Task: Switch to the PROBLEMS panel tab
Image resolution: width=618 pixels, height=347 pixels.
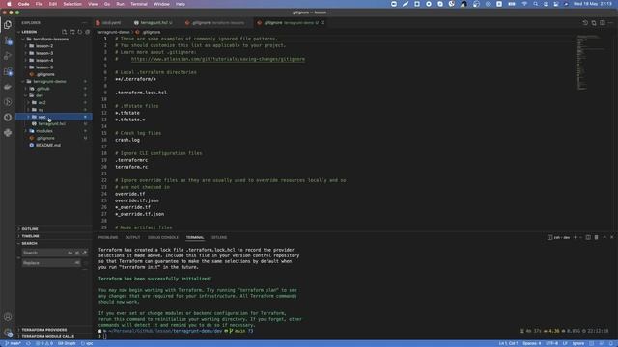Action: coord(108,237)
